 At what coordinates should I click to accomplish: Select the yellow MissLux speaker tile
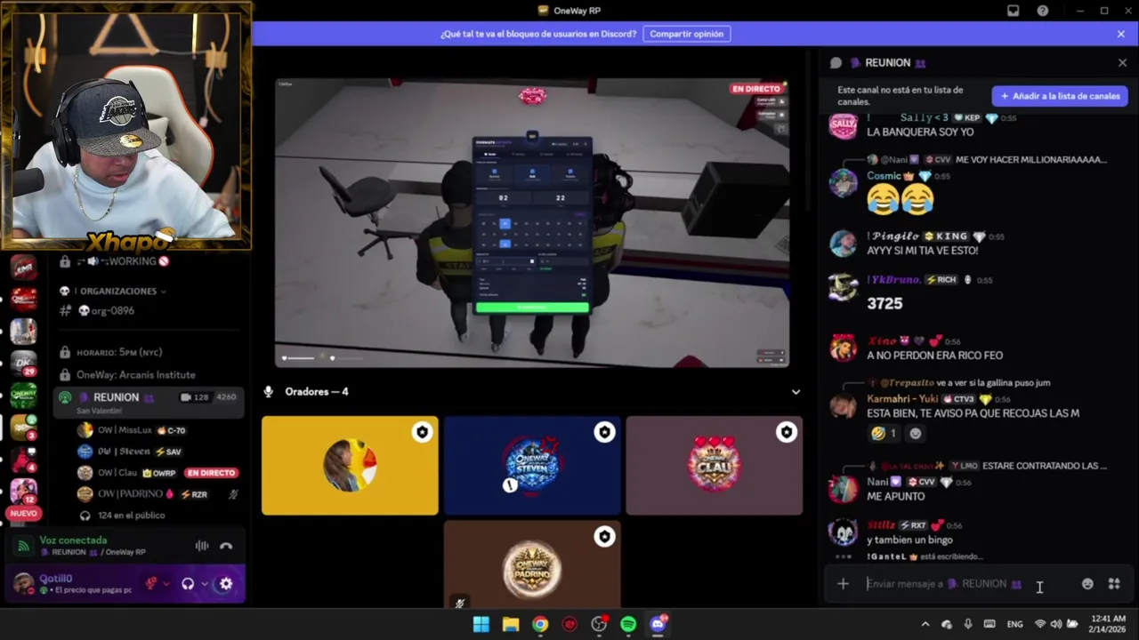(x=350, y=466)
